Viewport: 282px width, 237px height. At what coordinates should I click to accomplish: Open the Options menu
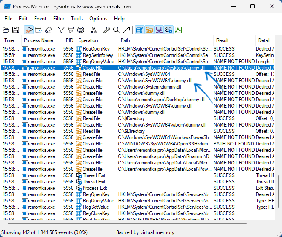(x=98, y=19)
